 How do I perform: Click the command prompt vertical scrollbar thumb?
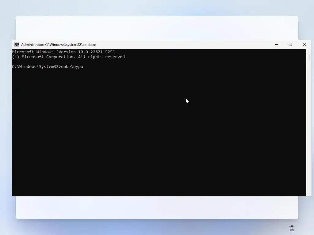point(309,57)
